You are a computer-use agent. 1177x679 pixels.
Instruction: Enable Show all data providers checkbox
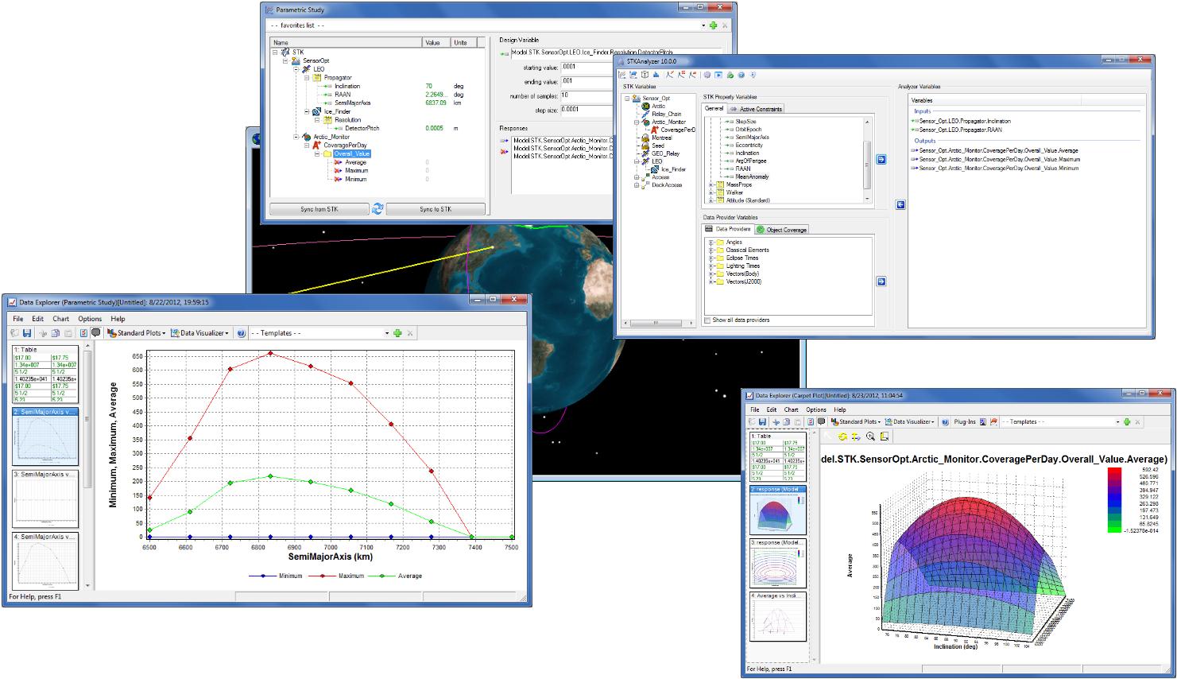[707, 320]
